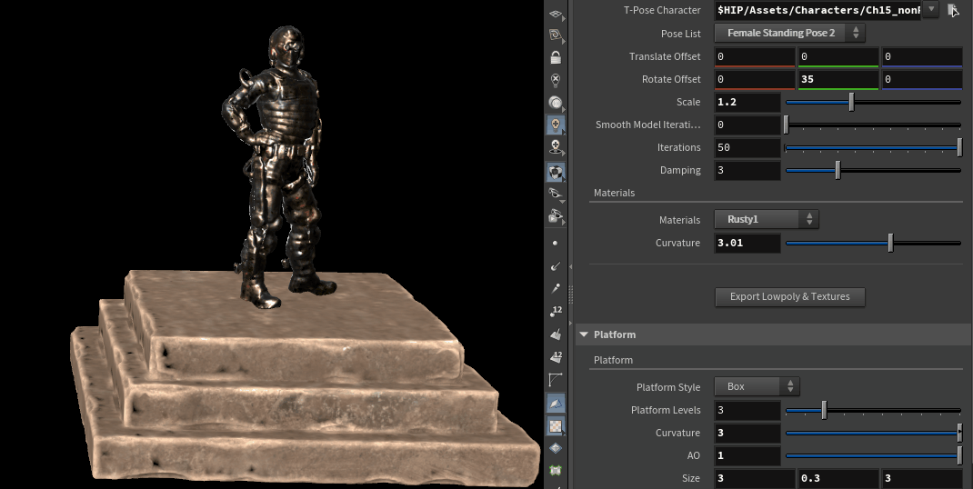Open the T-Pose Character path dropdown arrow

coord(931,10)
